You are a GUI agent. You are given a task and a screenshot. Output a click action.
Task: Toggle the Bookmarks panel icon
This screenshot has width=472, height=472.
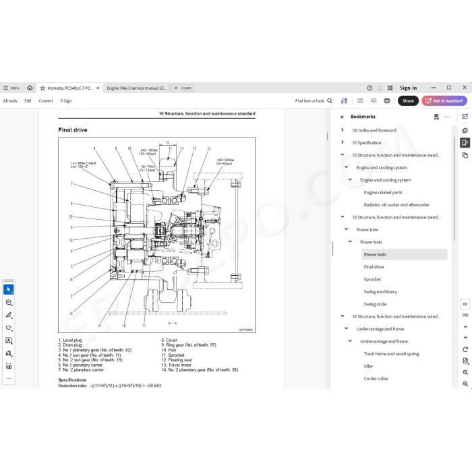coord(465,142)
